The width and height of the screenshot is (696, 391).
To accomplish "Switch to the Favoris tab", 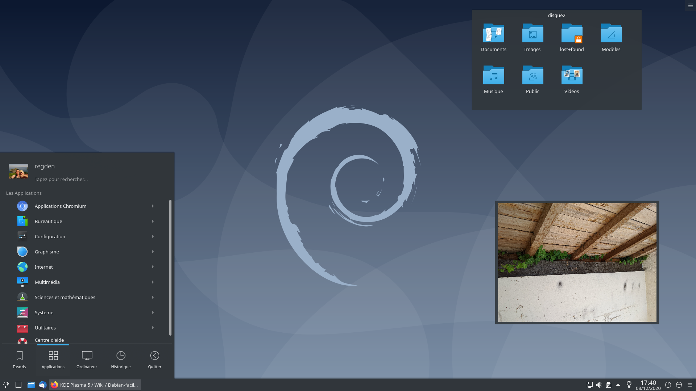I will click(20, 360).
